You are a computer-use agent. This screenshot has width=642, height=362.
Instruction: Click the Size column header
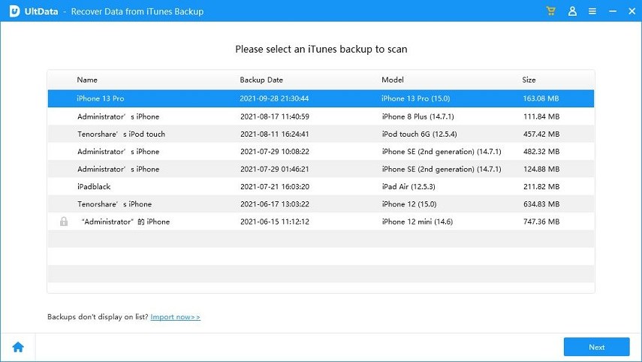(529, 80)
